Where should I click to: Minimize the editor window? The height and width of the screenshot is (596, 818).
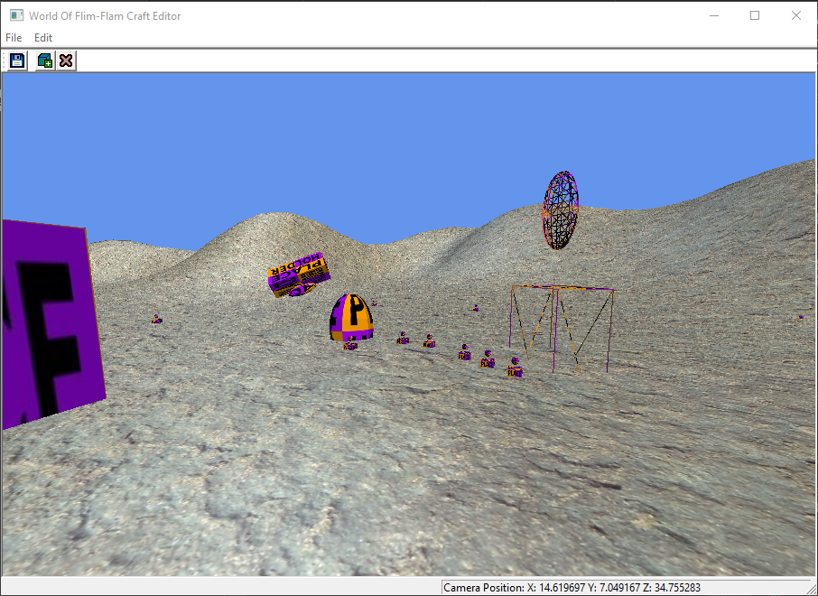click(x=713, y=15)
